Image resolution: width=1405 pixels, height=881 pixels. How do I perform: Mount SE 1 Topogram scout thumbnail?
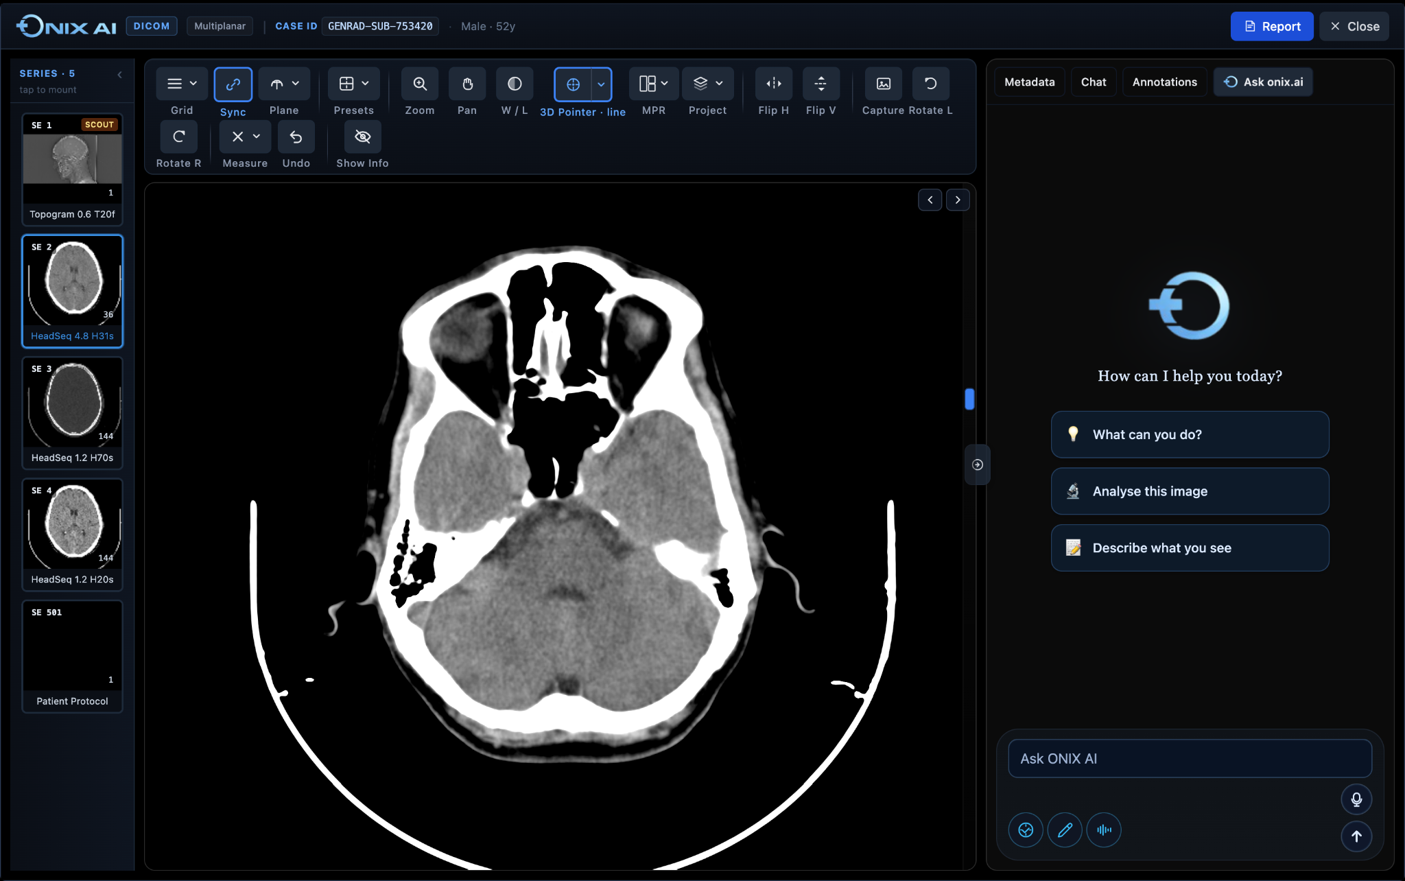pos(72,169)
